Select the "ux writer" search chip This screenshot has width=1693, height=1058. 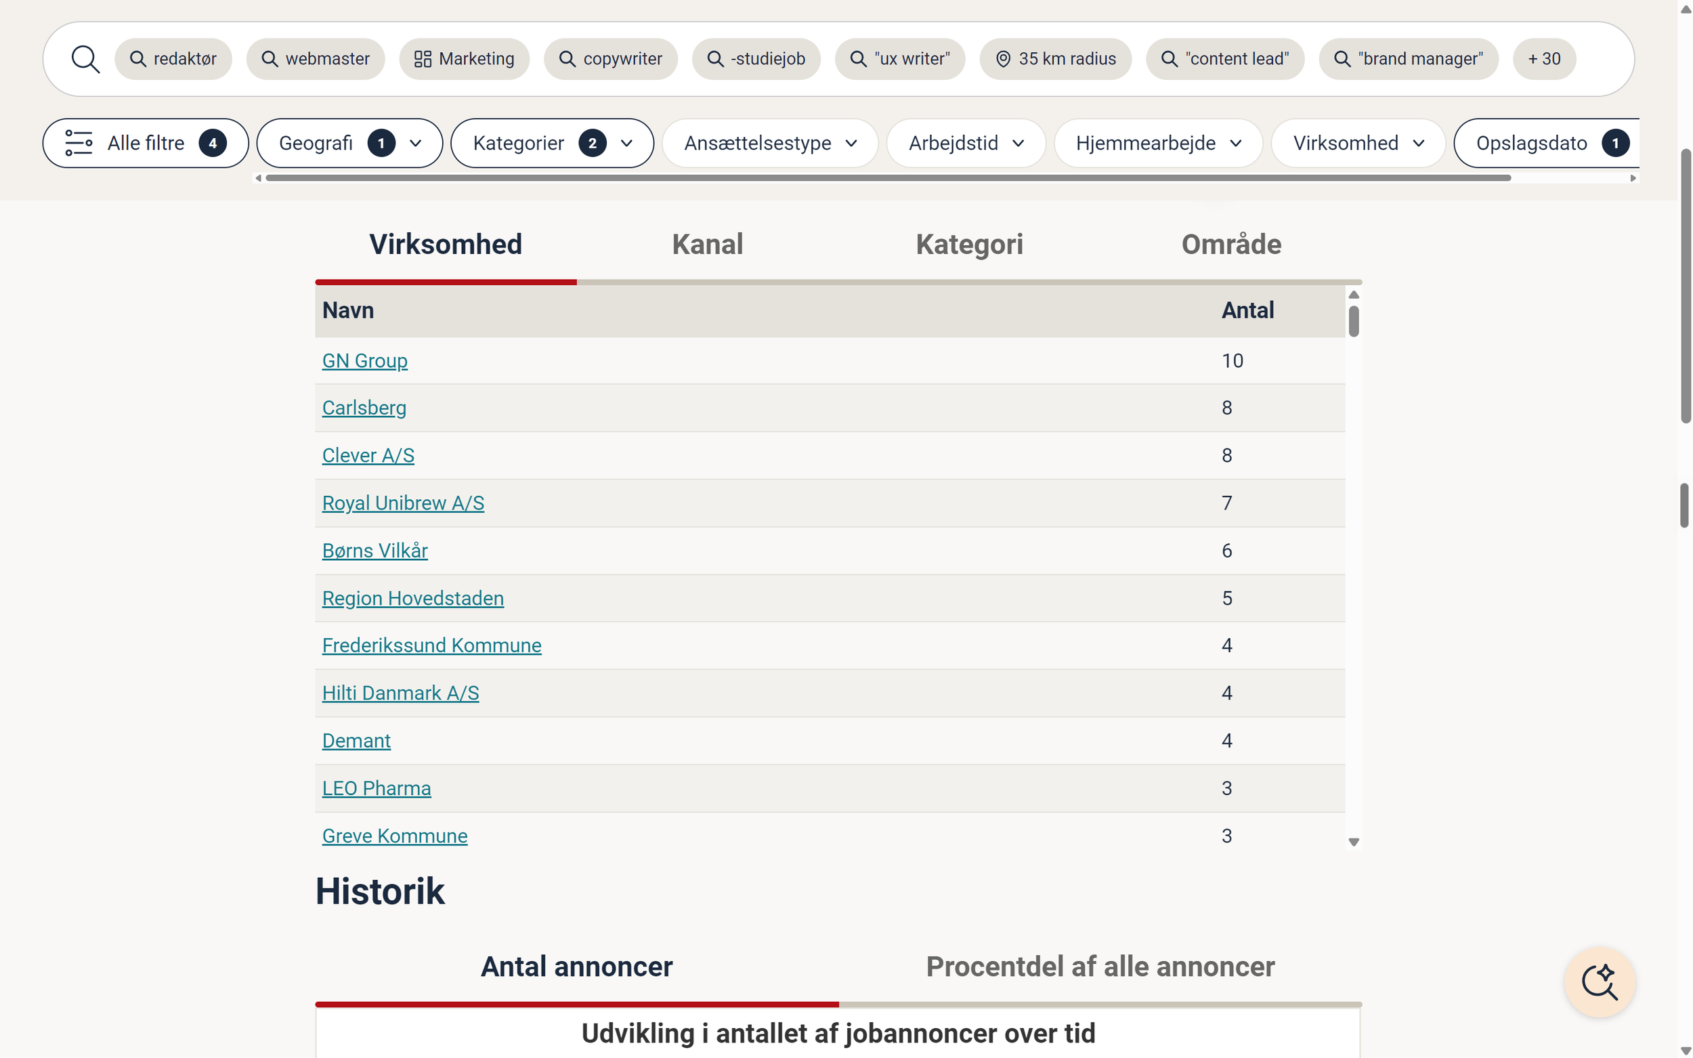coord(900,59)
